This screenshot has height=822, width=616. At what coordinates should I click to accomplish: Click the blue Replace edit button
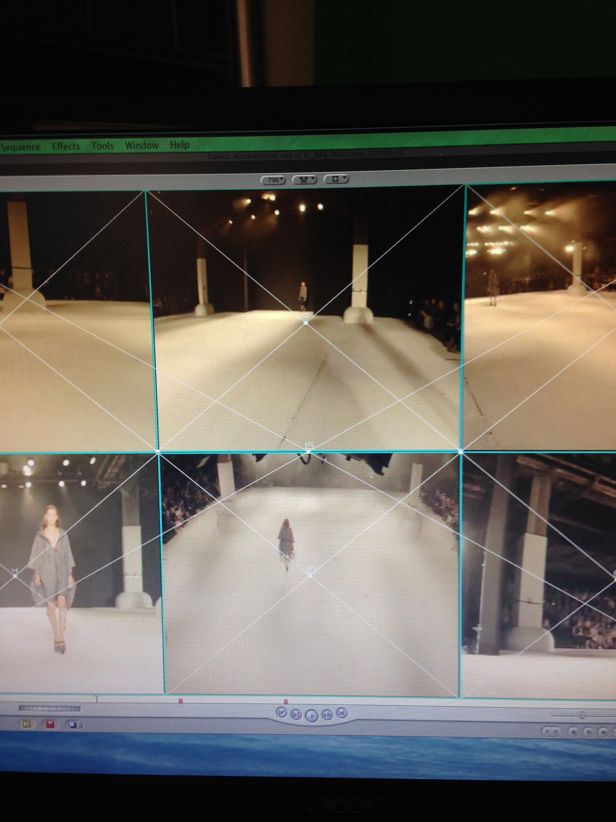(x=73, y=724)
